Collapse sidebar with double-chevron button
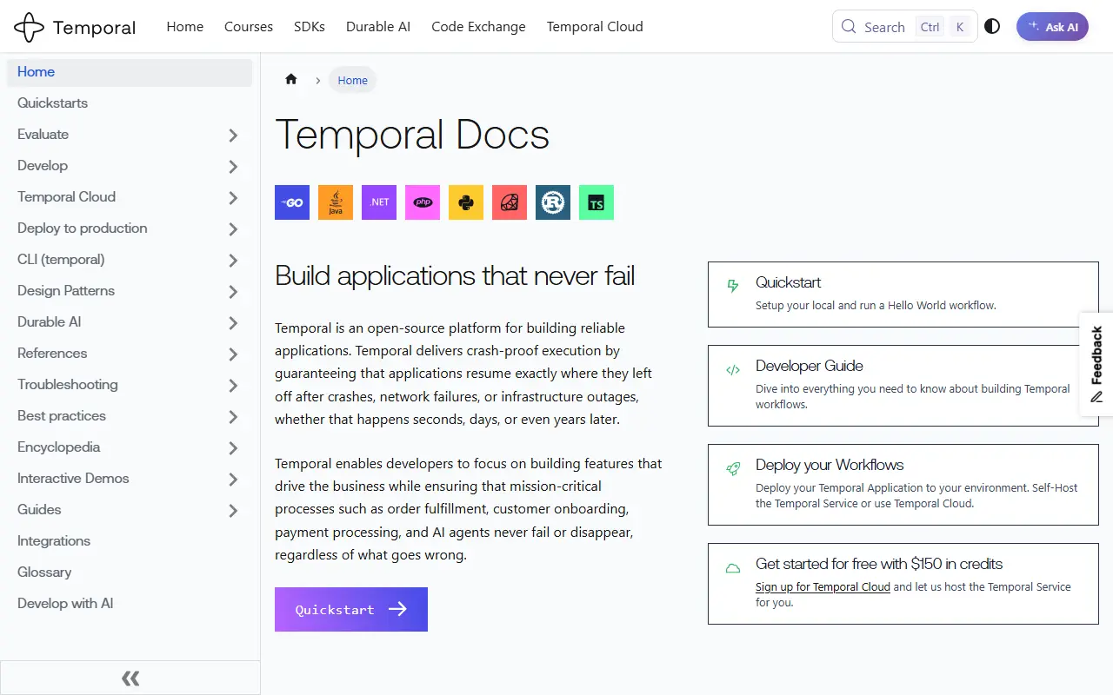Screen dimensions: 1113x695 pyautogui.click(x=130, y=678)
